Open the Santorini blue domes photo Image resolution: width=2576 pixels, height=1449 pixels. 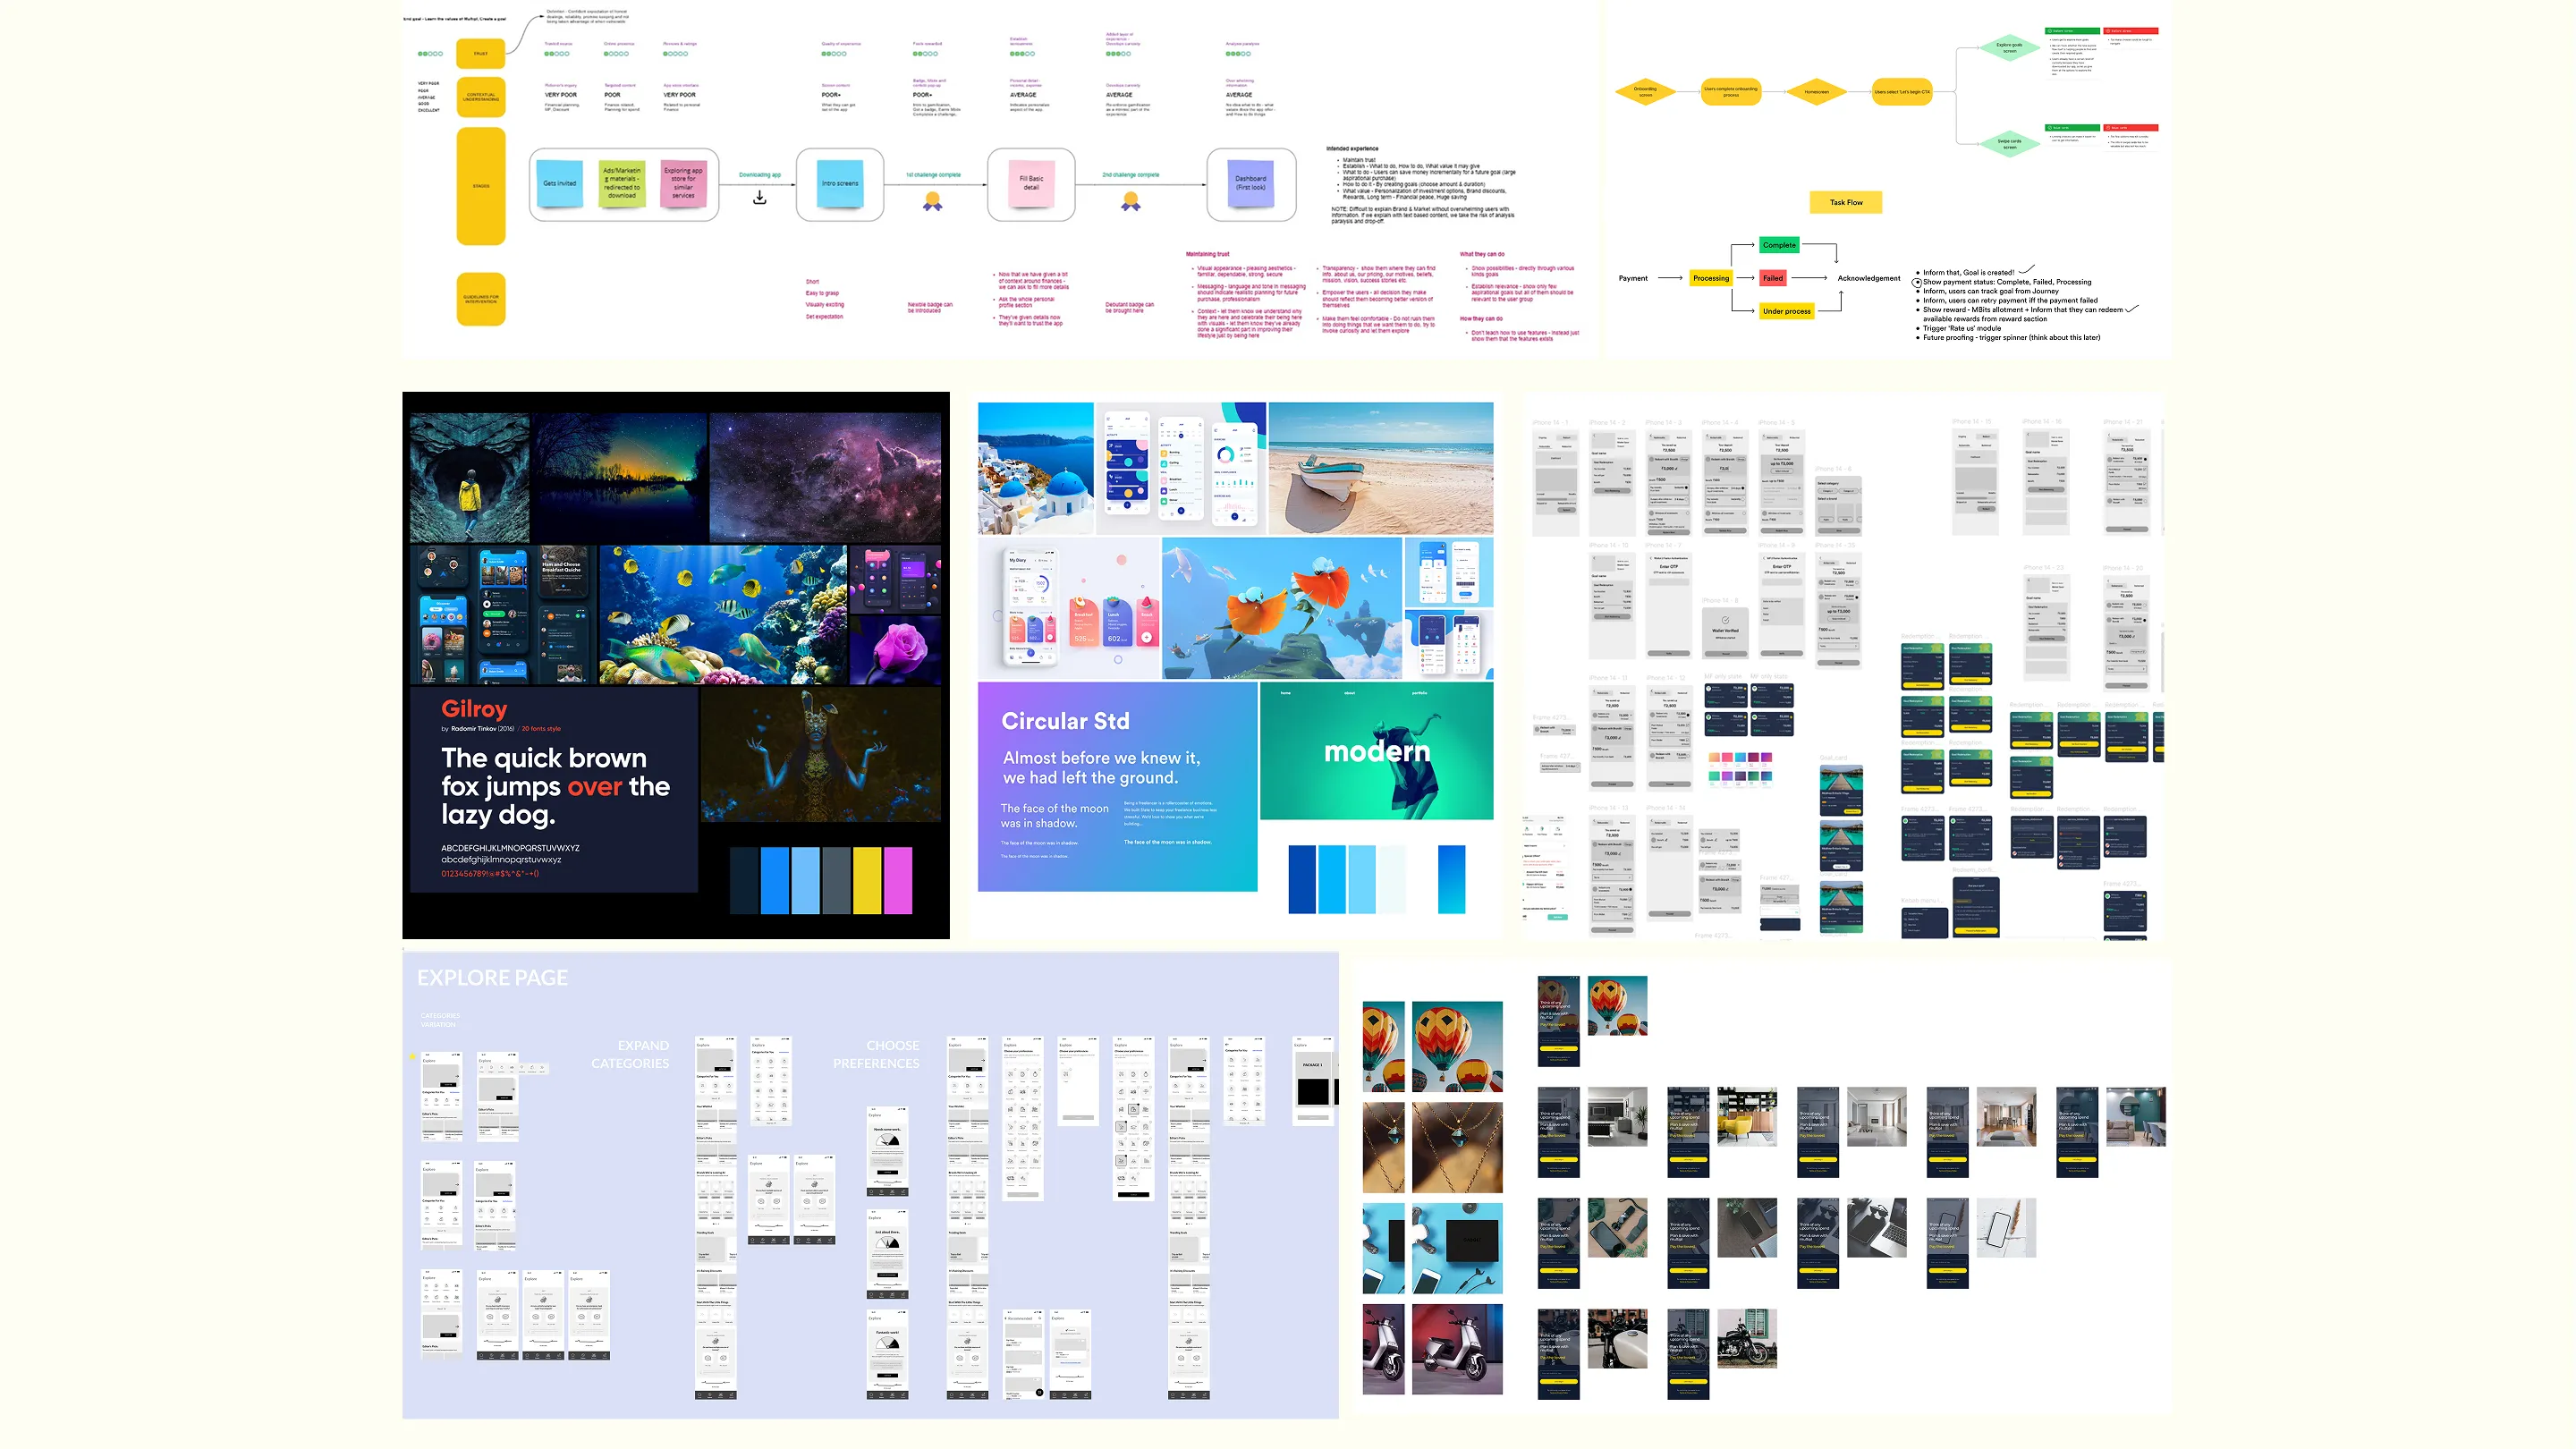[1035, 468]
